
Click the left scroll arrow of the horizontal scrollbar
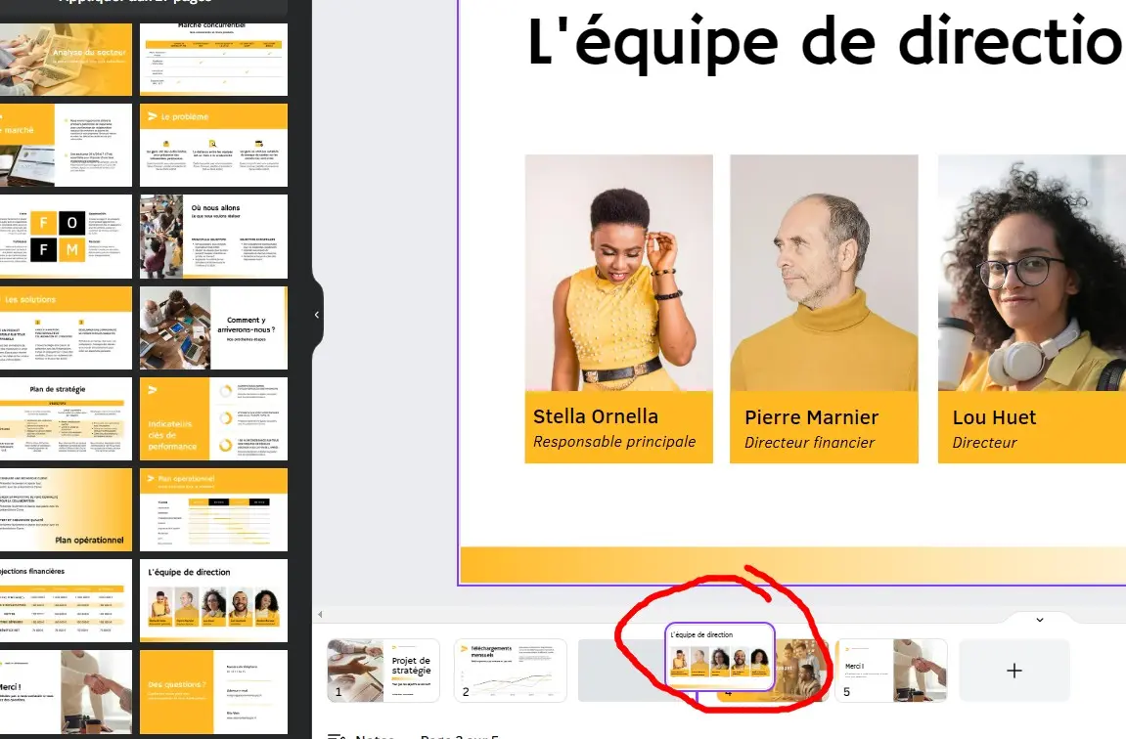coord(320,614)
